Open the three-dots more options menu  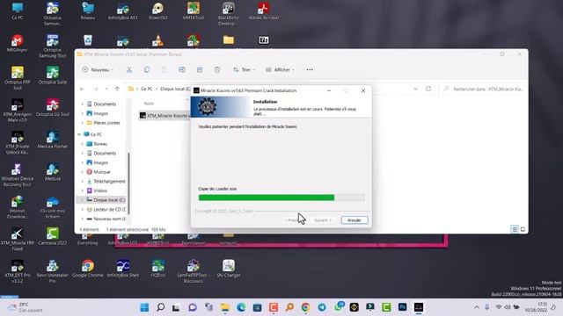tap(310, 70)
